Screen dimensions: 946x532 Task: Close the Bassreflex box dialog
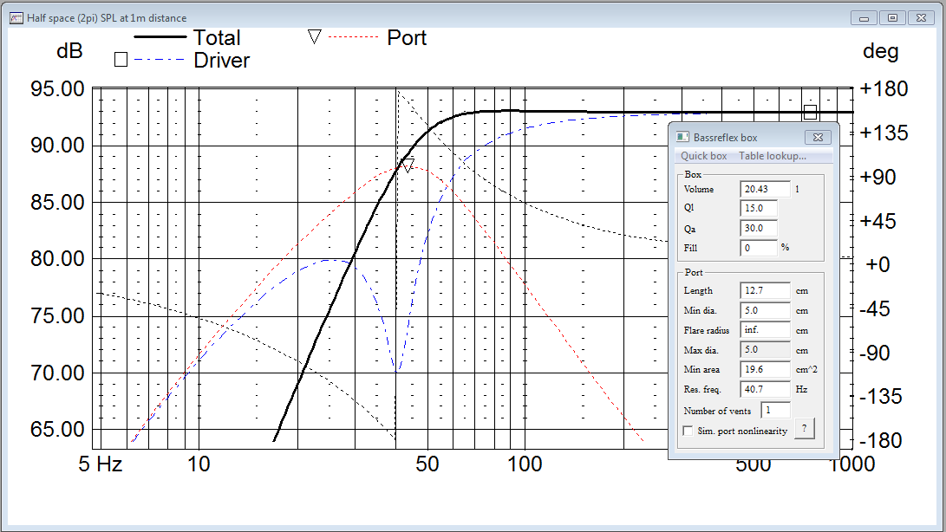818,138
